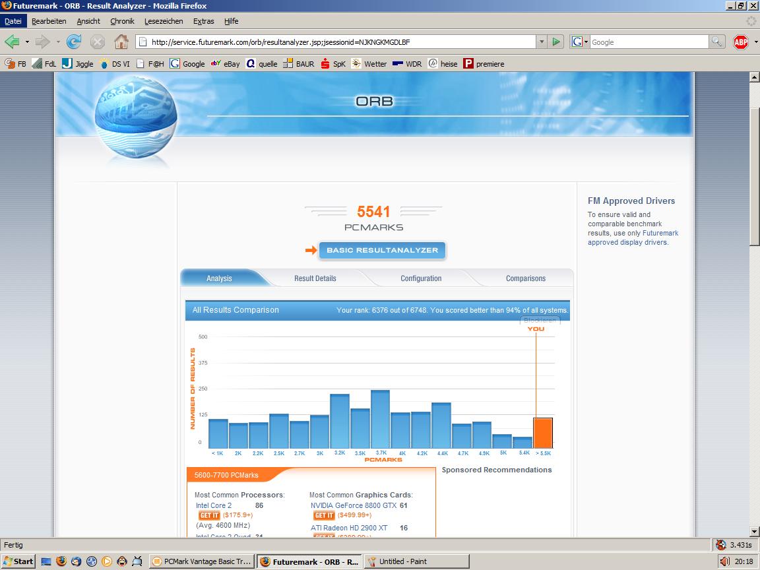760x570 pixels.
Task: Switch to Untitled - Paint taskbar window
Action: point(416,561)
